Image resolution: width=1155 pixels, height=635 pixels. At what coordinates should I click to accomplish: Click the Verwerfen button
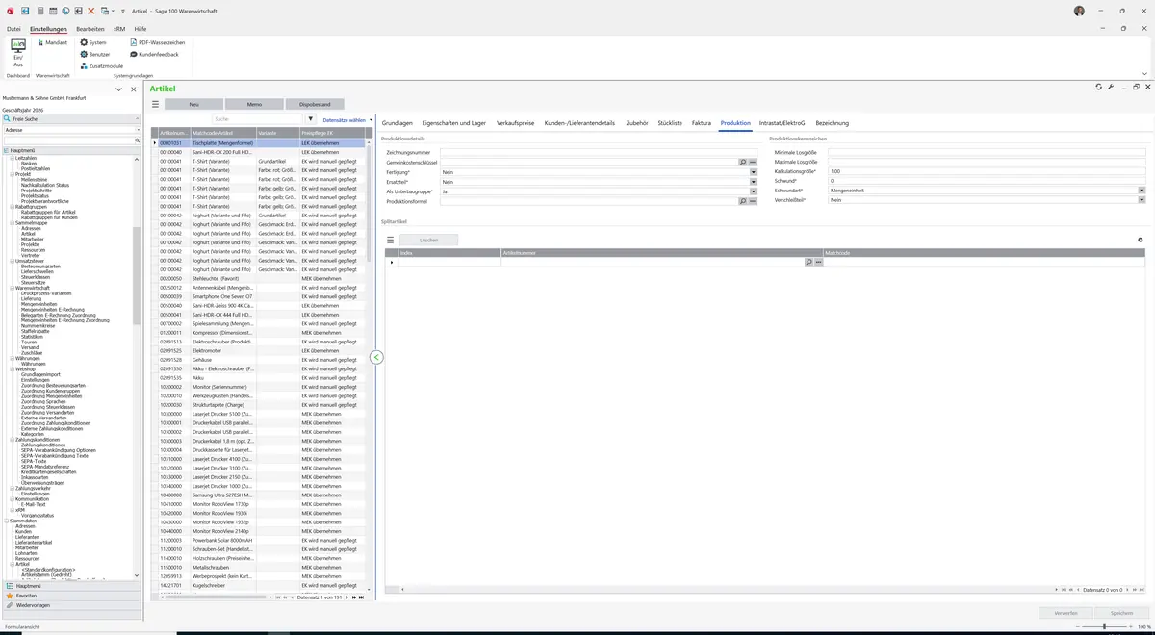[1065, 613]
